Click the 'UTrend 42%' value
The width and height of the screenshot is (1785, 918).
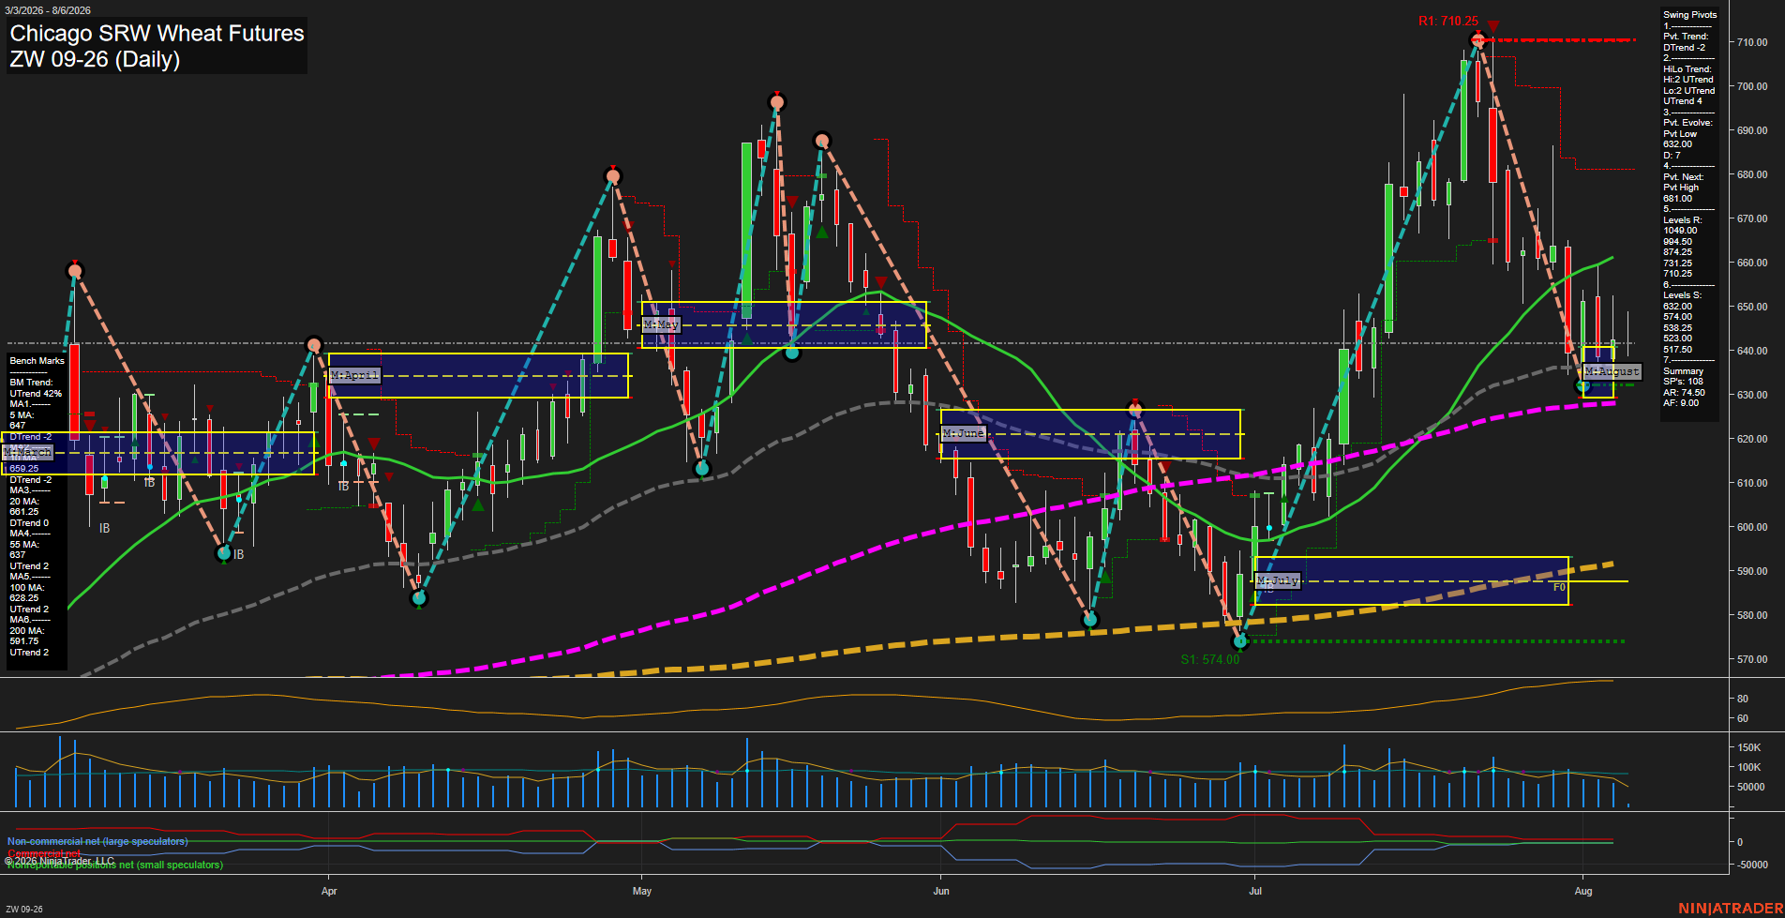[x=36, y=394]
